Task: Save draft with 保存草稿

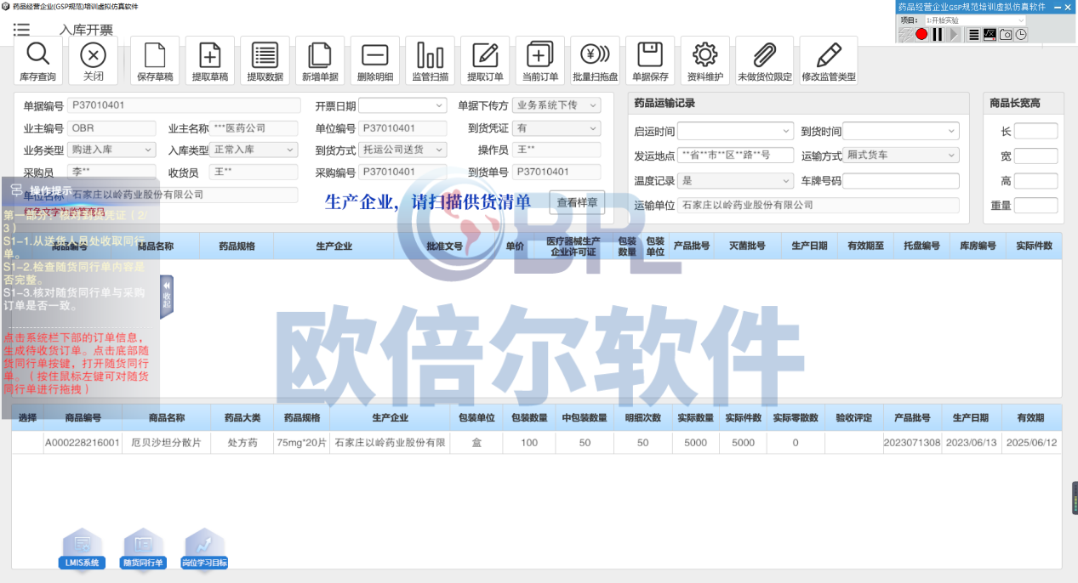Action: [x=155, y=60]
